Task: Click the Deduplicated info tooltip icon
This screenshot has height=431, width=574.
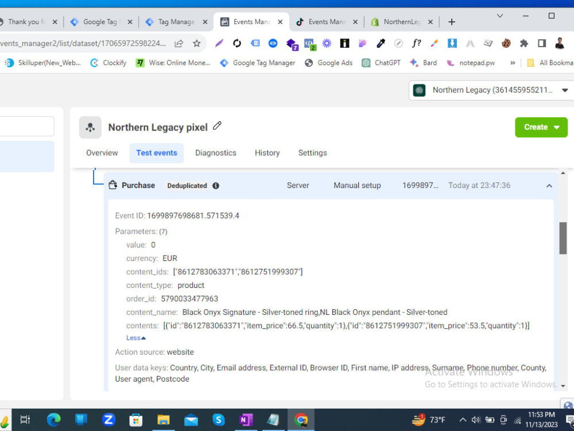Action: tap(216, 186)
